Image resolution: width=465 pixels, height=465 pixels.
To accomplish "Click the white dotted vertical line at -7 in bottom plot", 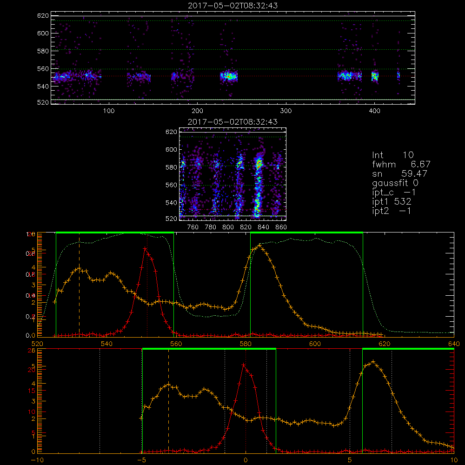I will tap(100, 401).
